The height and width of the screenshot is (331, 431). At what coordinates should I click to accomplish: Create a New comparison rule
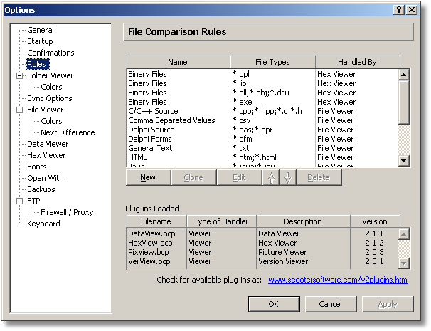tap(148, 177)
